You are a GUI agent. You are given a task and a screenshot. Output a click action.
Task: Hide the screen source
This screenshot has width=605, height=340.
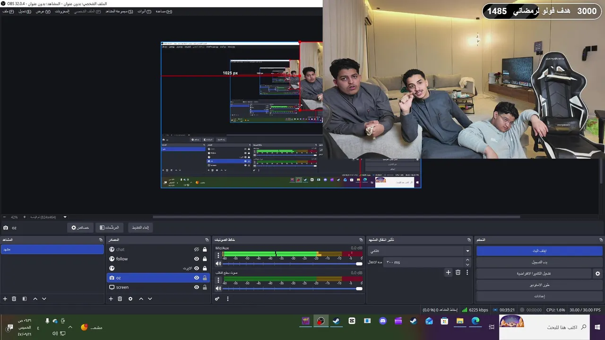click(197, 287)
